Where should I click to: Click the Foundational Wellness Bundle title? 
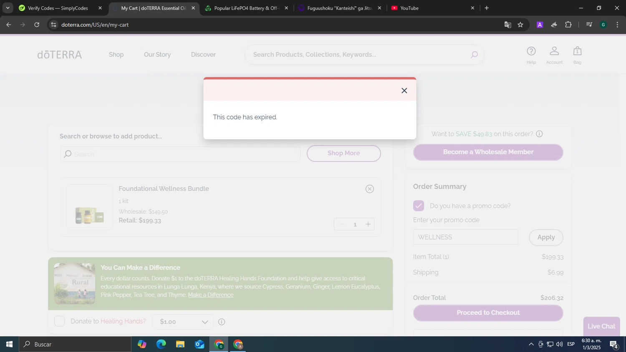(x=164, y=189)
